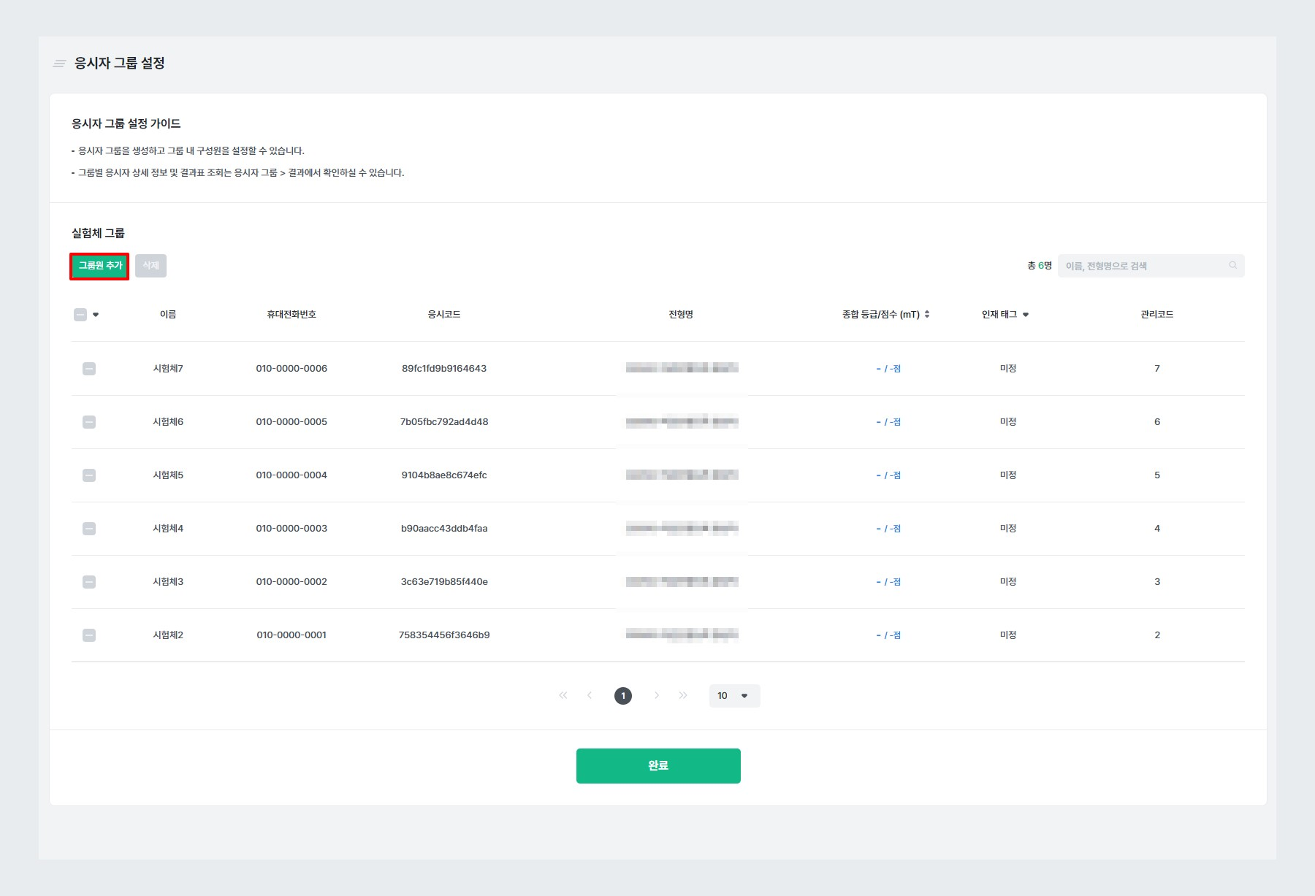
Task: Go to next page arrow
Action: coord(657,696)
